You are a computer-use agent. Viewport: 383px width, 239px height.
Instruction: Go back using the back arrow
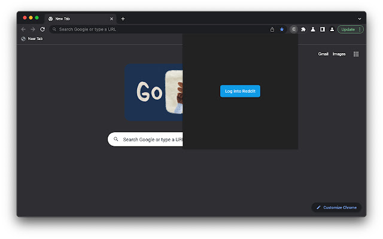coord(23,29)
